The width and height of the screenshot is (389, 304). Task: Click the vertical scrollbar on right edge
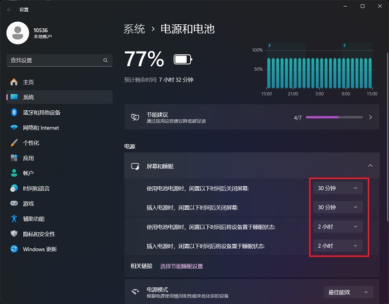(387, 137)
